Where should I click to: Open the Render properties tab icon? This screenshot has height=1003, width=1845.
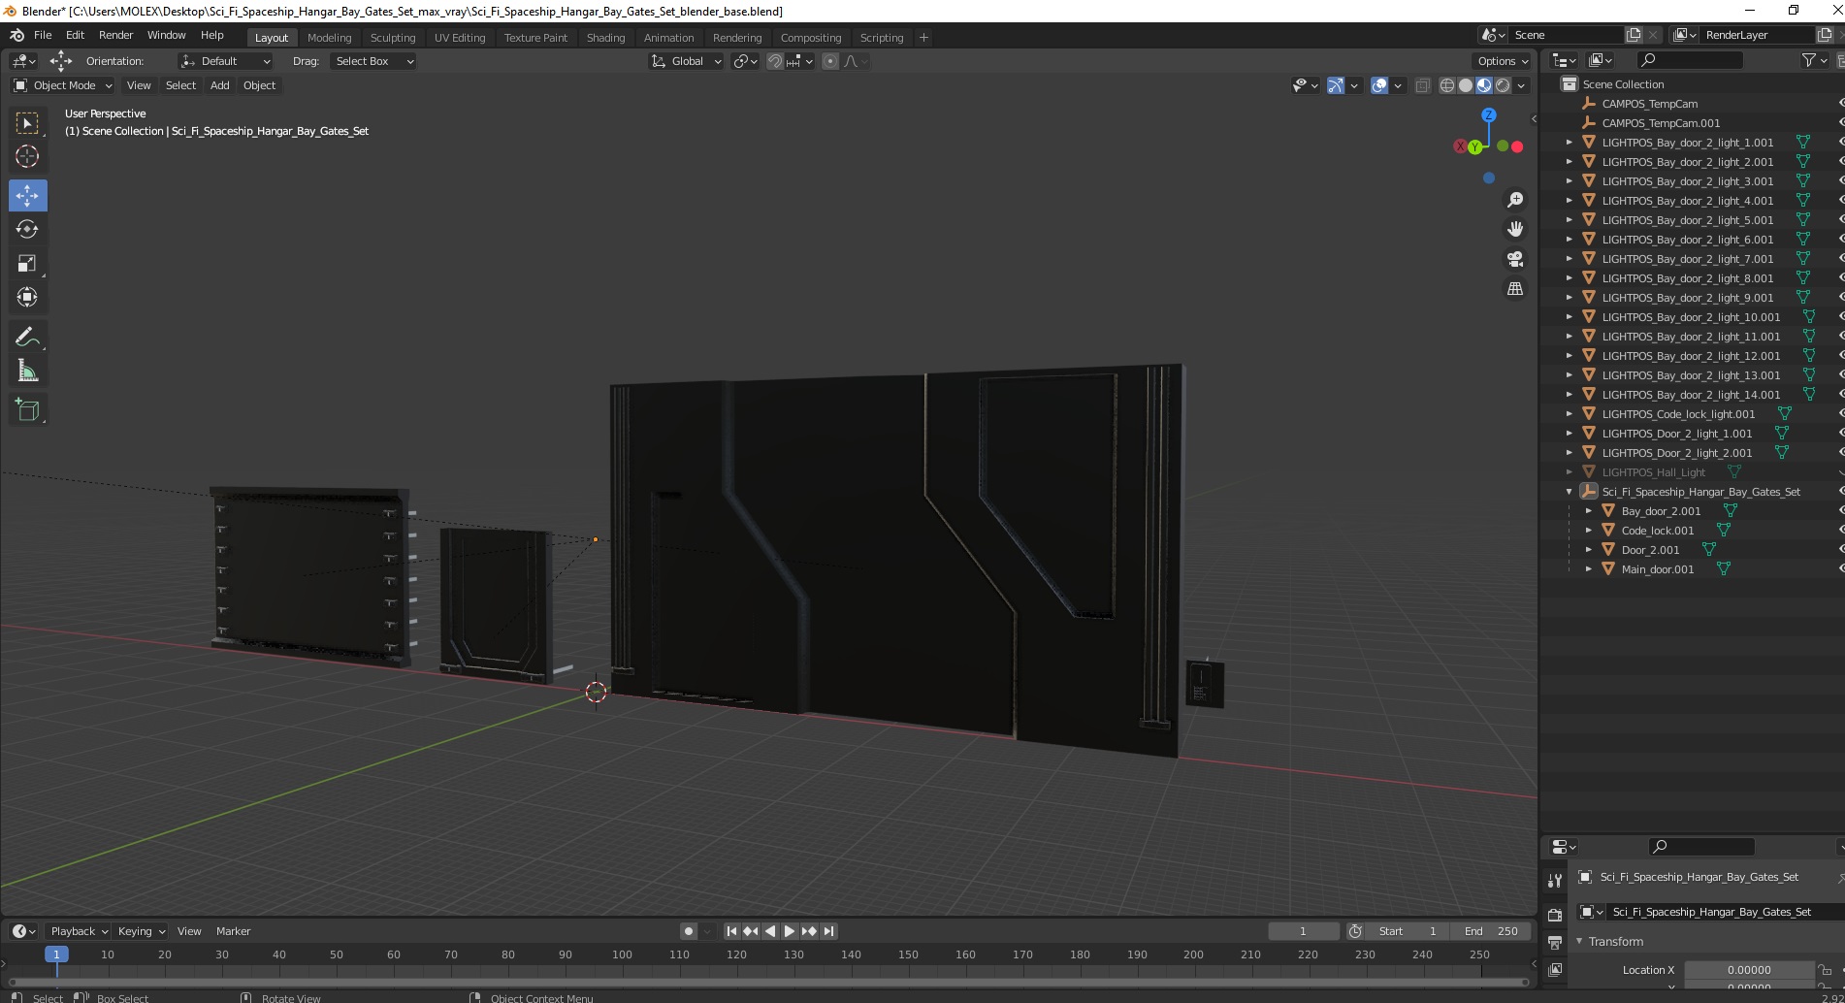[x=1555, y=915]
